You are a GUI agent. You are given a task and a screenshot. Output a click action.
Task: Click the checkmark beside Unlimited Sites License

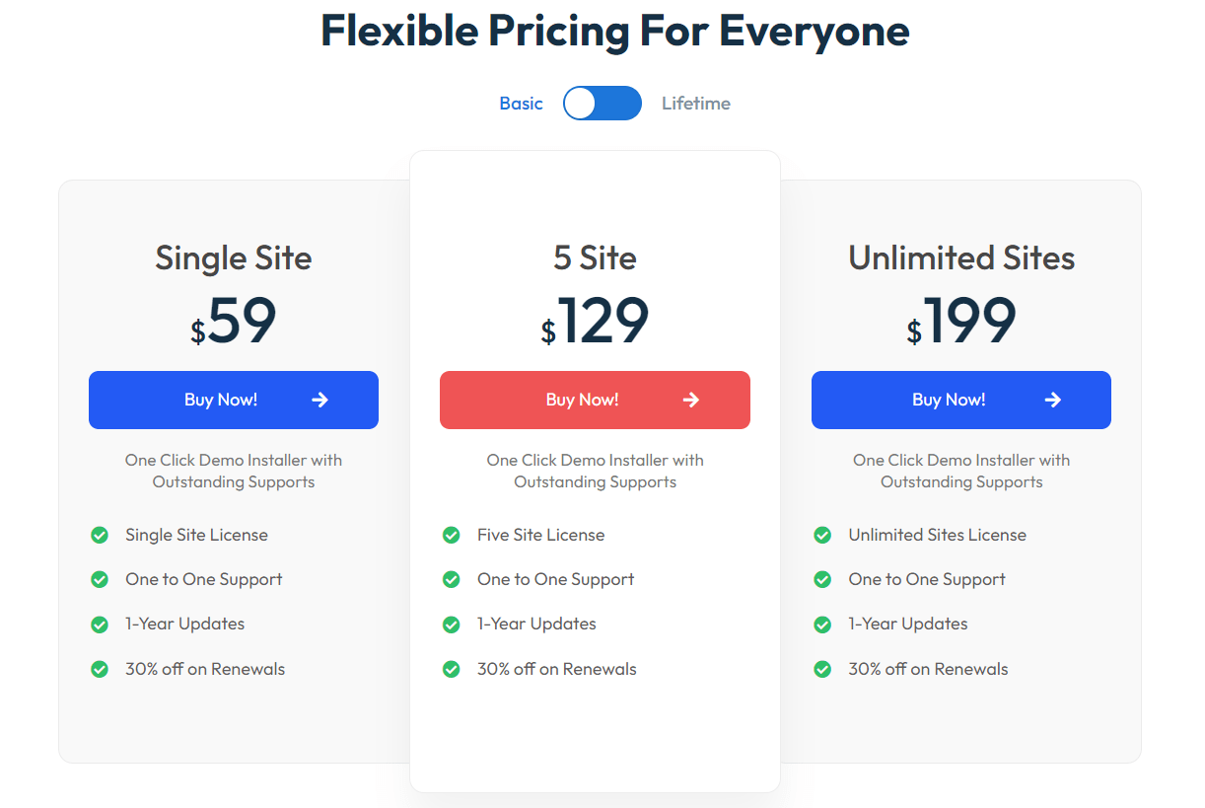pos(822,534)
